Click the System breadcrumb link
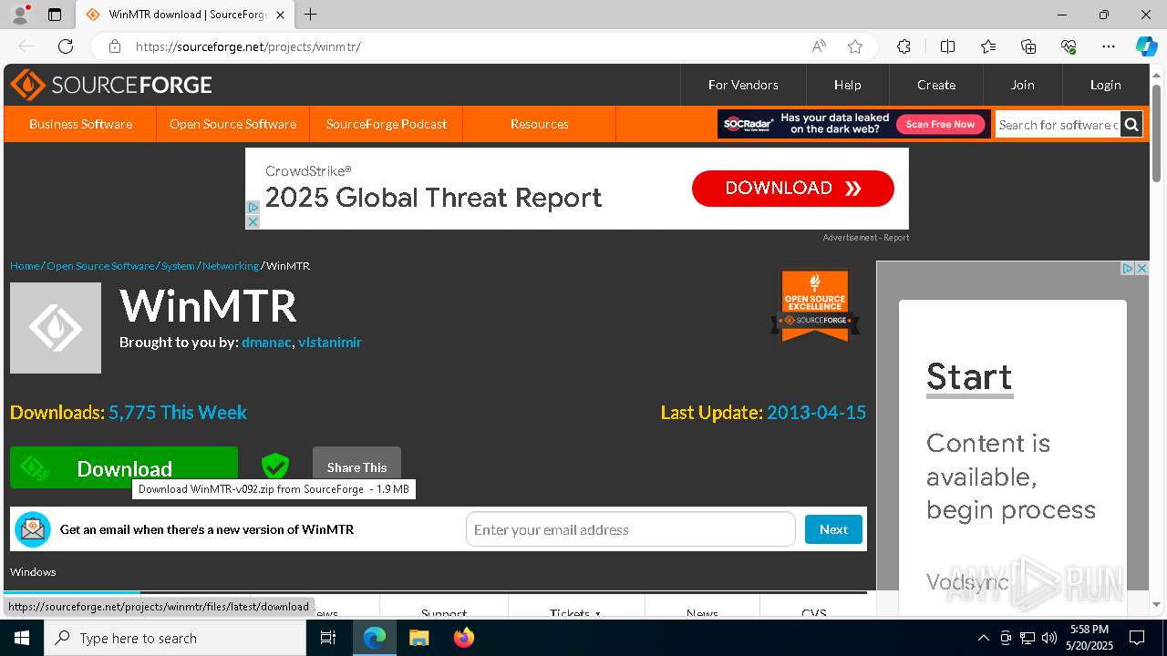 pyautogui.click(x=178, y=266)
